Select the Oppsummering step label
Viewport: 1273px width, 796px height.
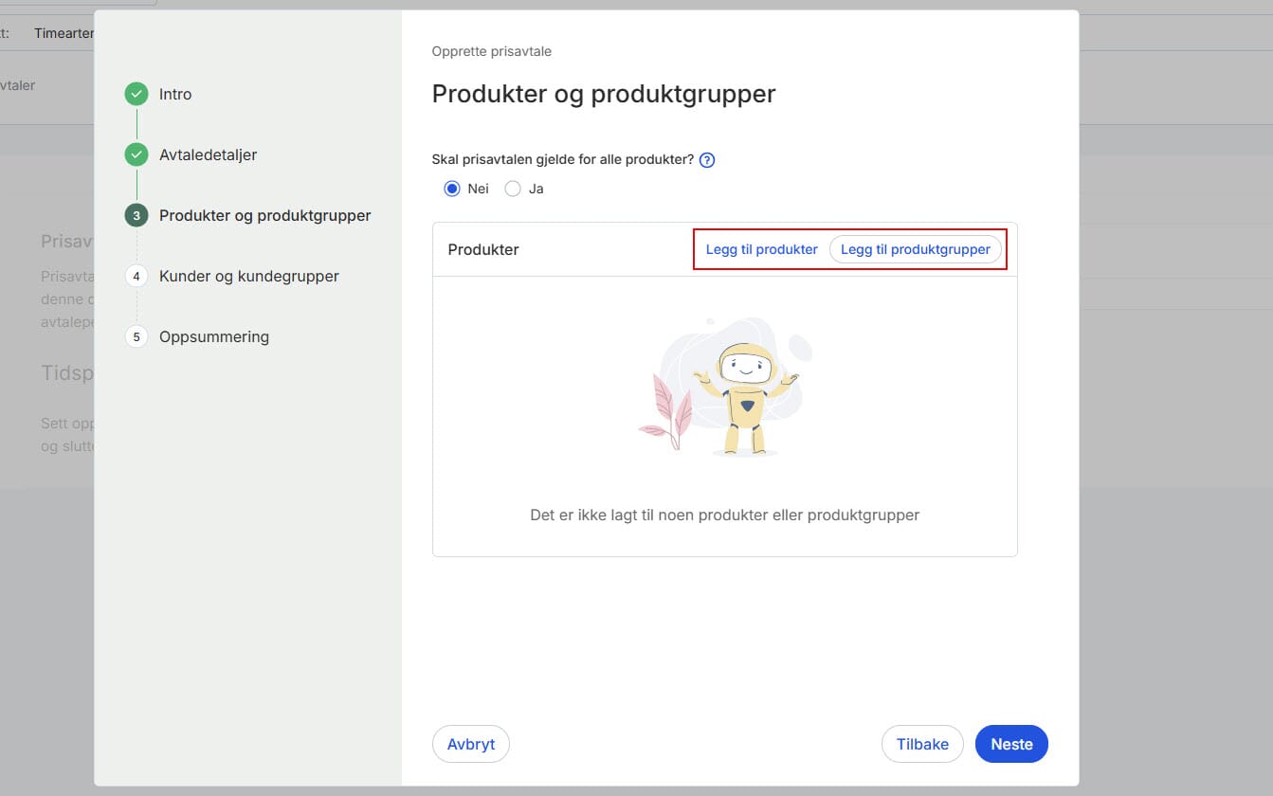pyautogui.click(x=216, y=336)
